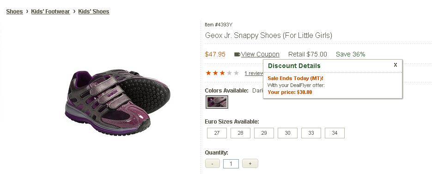Open Kids' Shoes breadcrumb link
This screenshot has width=432, height=174.
click(x=94, y=12)
